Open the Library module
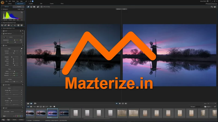This screenshot has height=122, width=218. [10, 4]
